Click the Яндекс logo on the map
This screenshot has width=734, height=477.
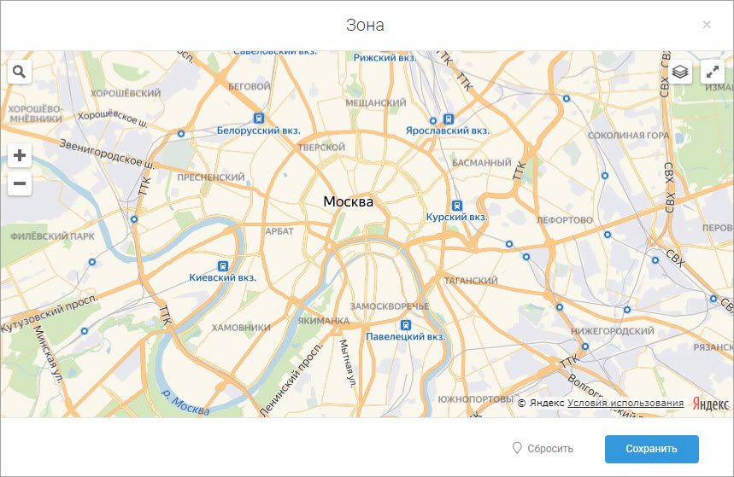coord(711,404)
